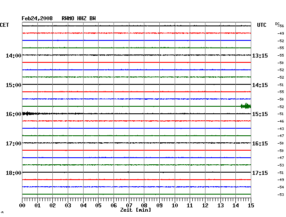Click the UTC timezone header
Screen dimensions: 286x217
pyautogui.click(x=261, y=25)
